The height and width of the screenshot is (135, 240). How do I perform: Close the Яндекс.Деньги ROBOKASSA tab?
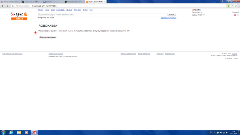tap(105, 2)
